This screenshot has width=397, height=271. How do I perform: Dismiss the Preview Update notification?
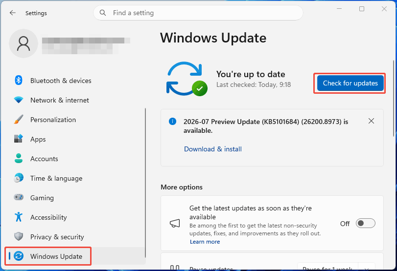point(371,121)
